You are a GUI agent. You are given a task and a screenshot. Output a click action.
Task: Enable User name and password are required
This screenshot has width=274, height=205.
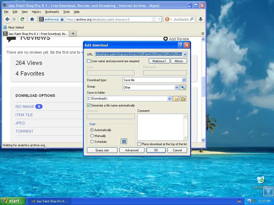point(89,61)
